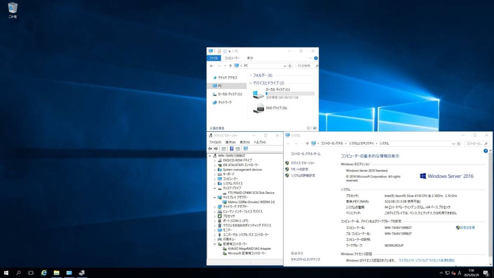Open システムの詳細設定 link

pos(303,175)
